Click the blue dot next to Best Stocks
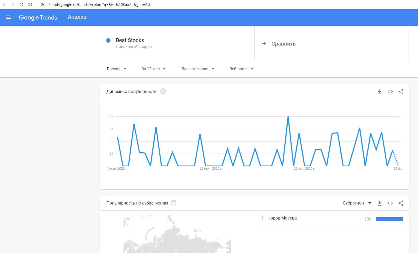Image resolution: width=418 pixels, height=253 pixels. [108, 40]
